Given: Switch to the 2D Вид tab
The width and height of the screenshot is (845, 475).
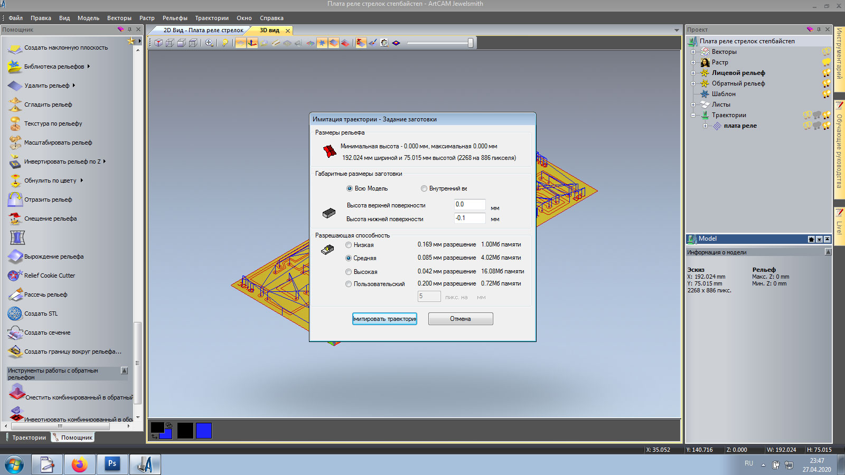Looking at the screenshot, I should click(x=203, y=30).
